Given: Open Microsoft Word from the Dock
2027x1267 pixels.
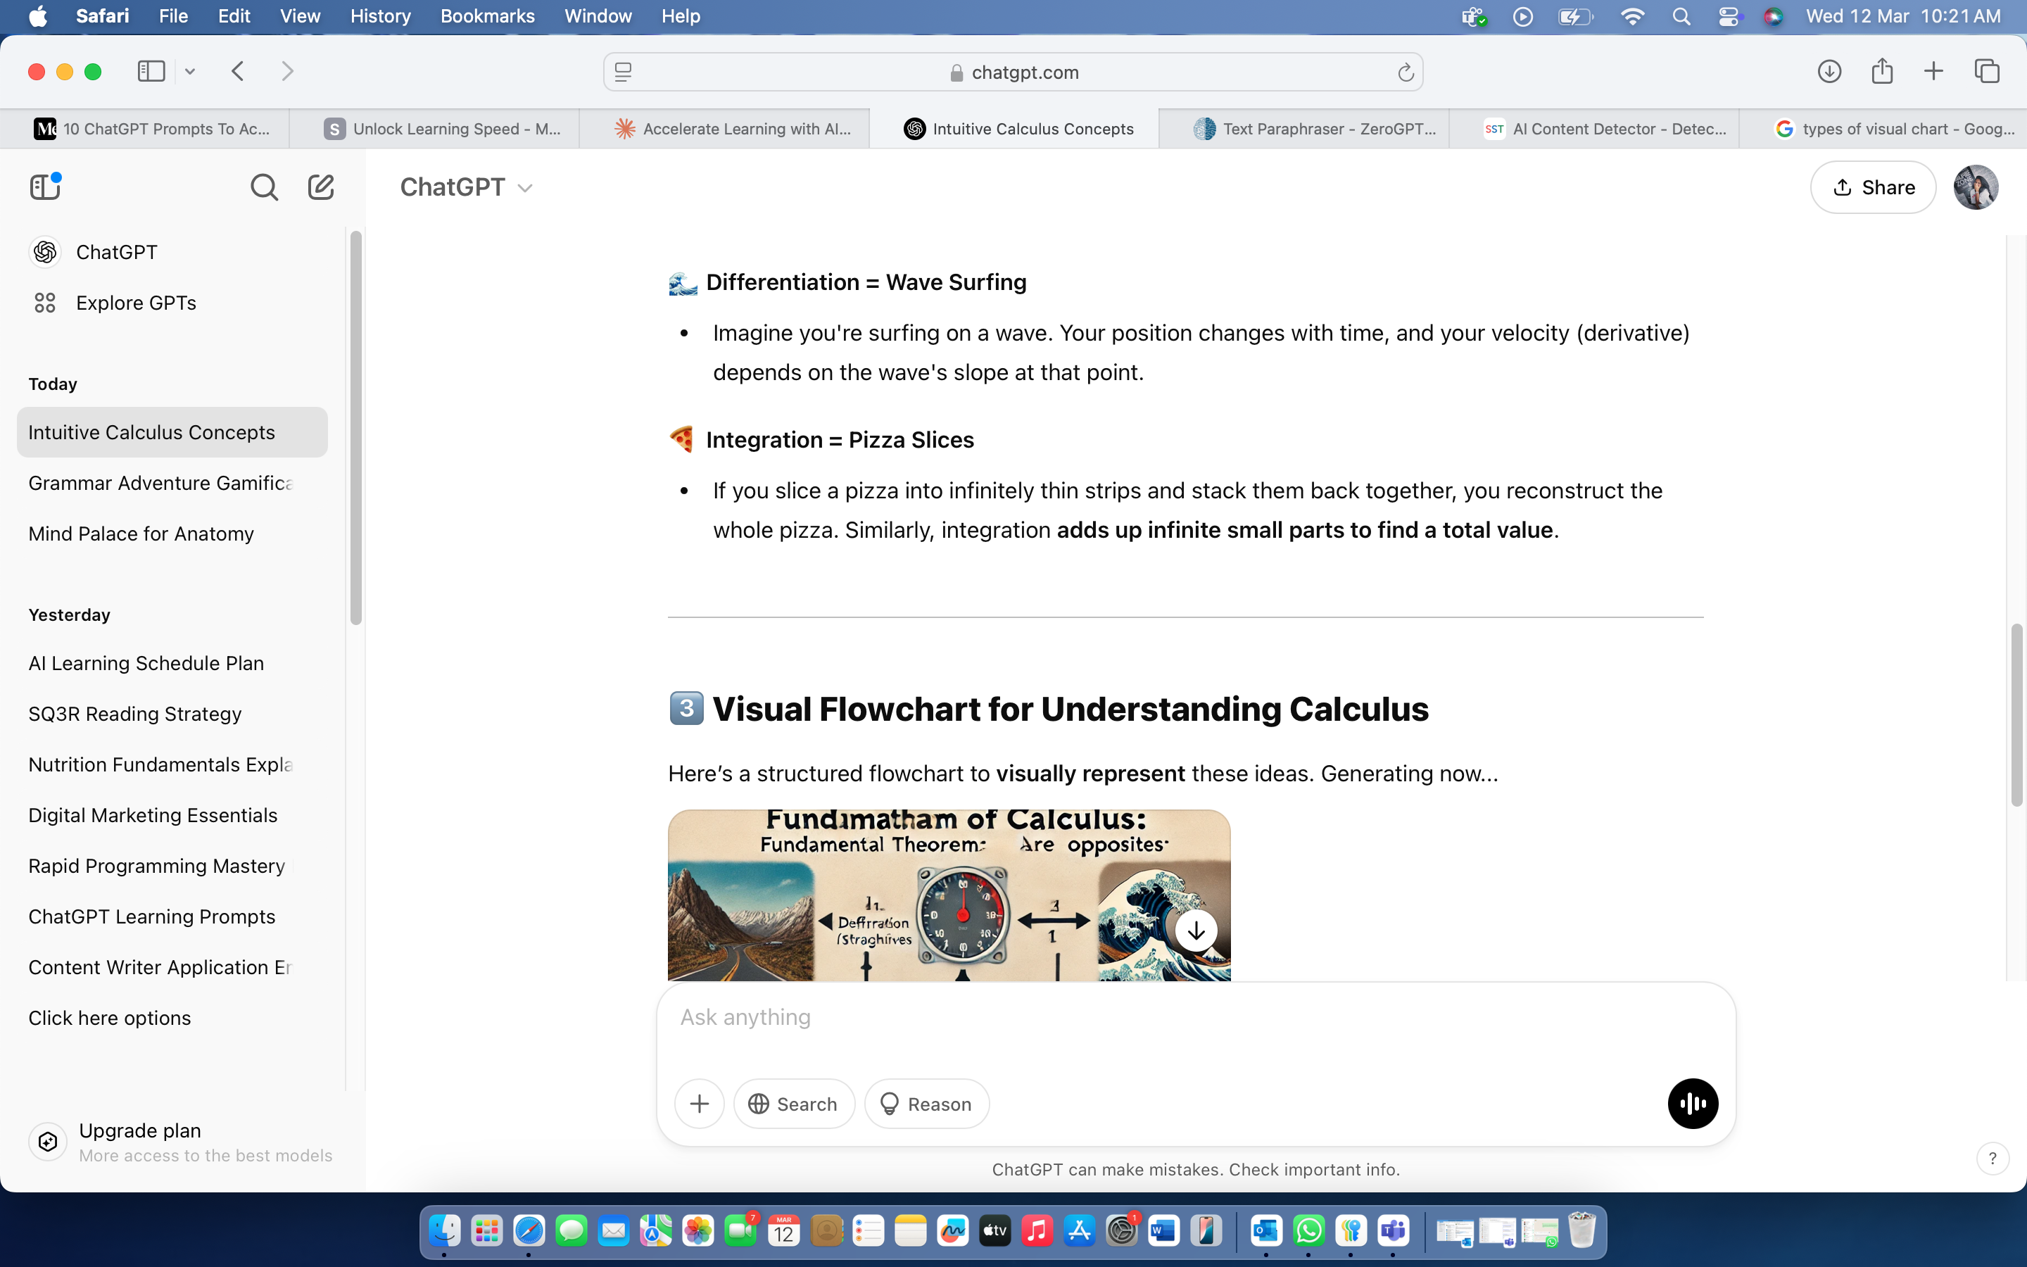Looking at the screenshot, I should (1163, 1231).
